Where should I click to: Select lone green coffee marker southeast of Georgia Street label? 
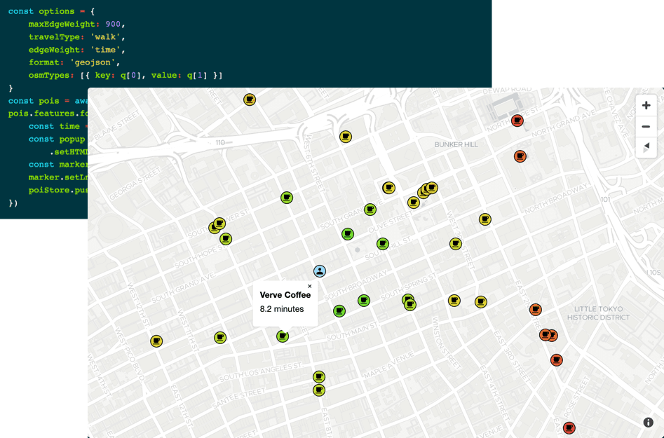pos(287,198)
